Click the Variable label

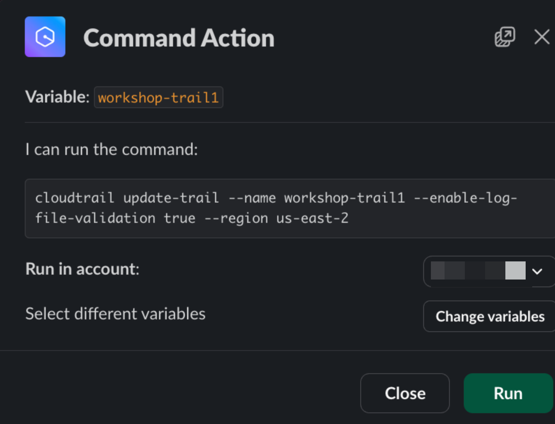(x=57, y=97)
